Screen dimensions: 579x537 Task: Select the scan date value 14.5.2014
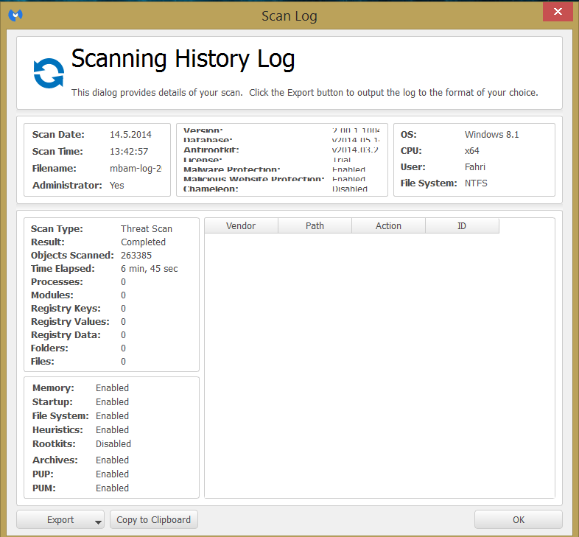(x=130, y=135)
